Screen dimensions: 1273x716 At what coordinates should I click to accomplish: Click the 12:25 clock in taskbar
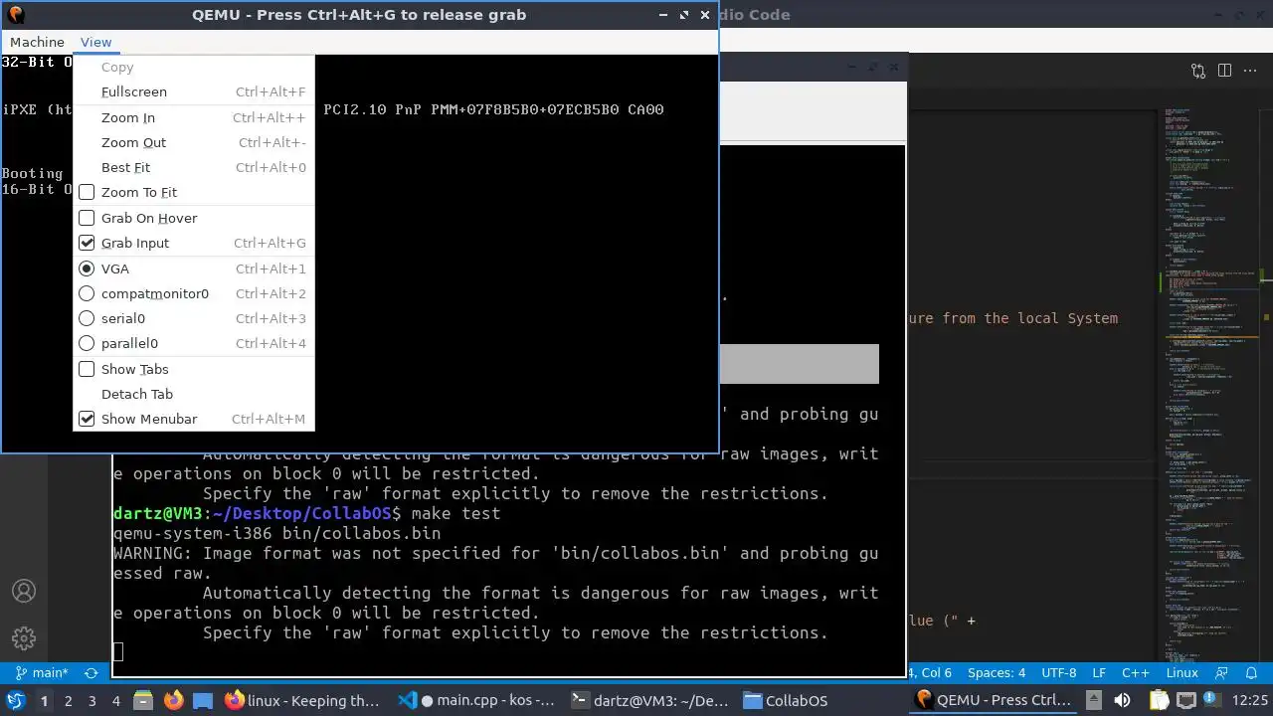coord(1250,700)
